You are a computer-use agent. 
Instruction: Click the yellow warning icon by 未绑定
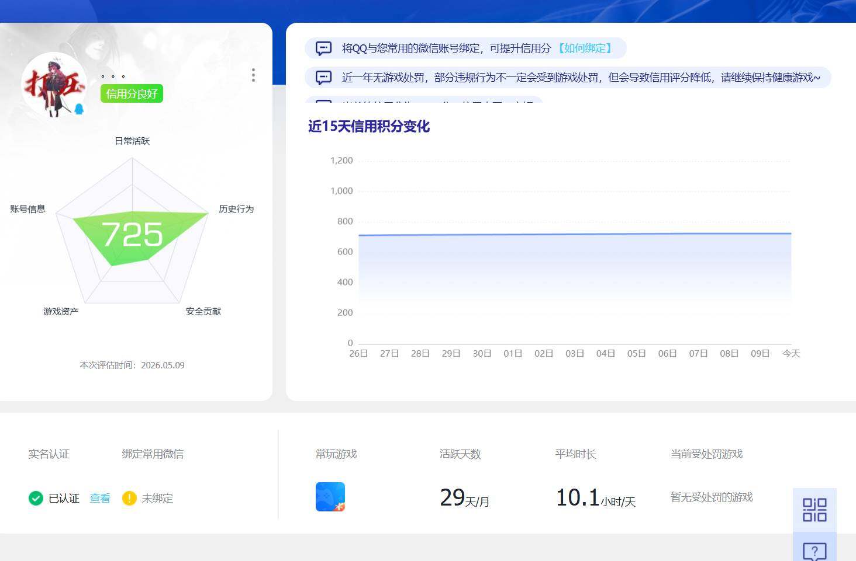tap(129, 498)
